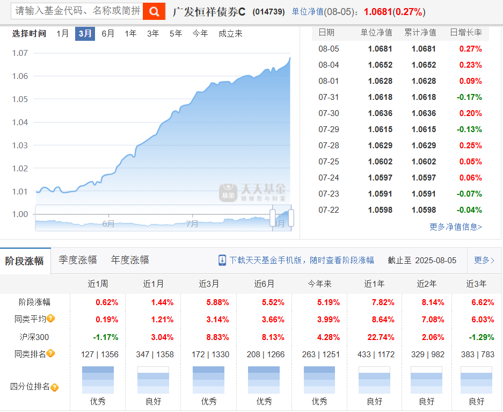Select the 6月 time range
Viewport: 503px width, 412px height.
click(108, 33)
